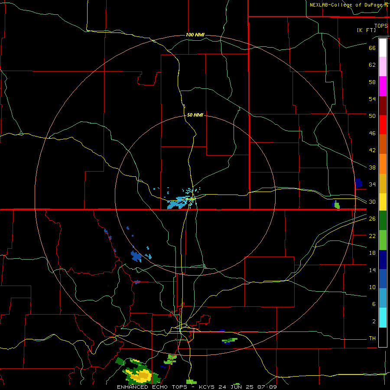Image resolution: width=390 pixels, height=390 pixels.
Task: Click legend value 34
Action: pos(372,184)
